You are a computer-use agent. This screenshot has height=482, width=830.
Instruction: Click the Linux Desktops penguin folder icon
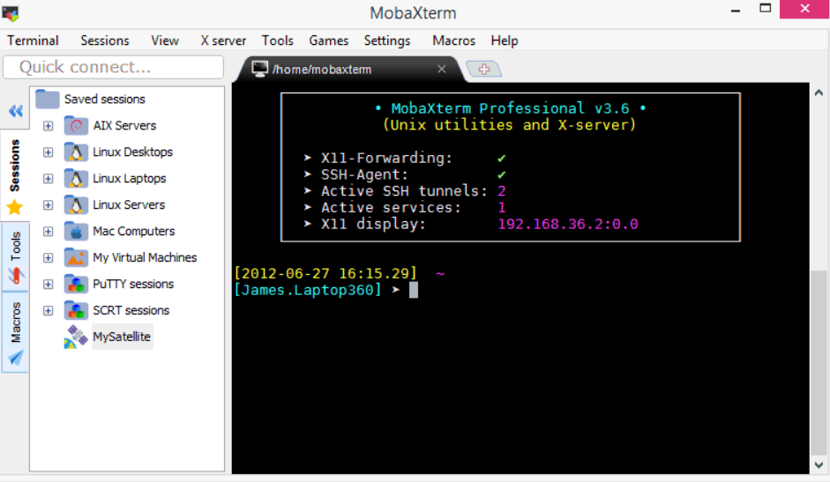(76, 152)
